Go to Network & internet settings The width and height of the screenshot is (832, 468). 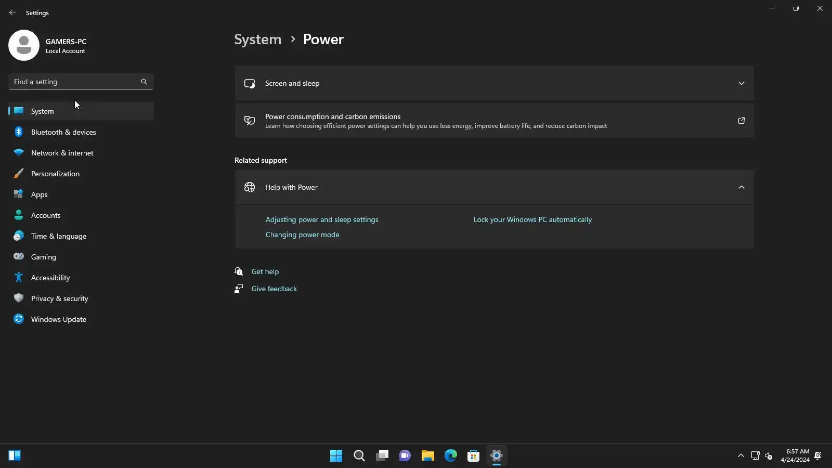coord(81,153)
